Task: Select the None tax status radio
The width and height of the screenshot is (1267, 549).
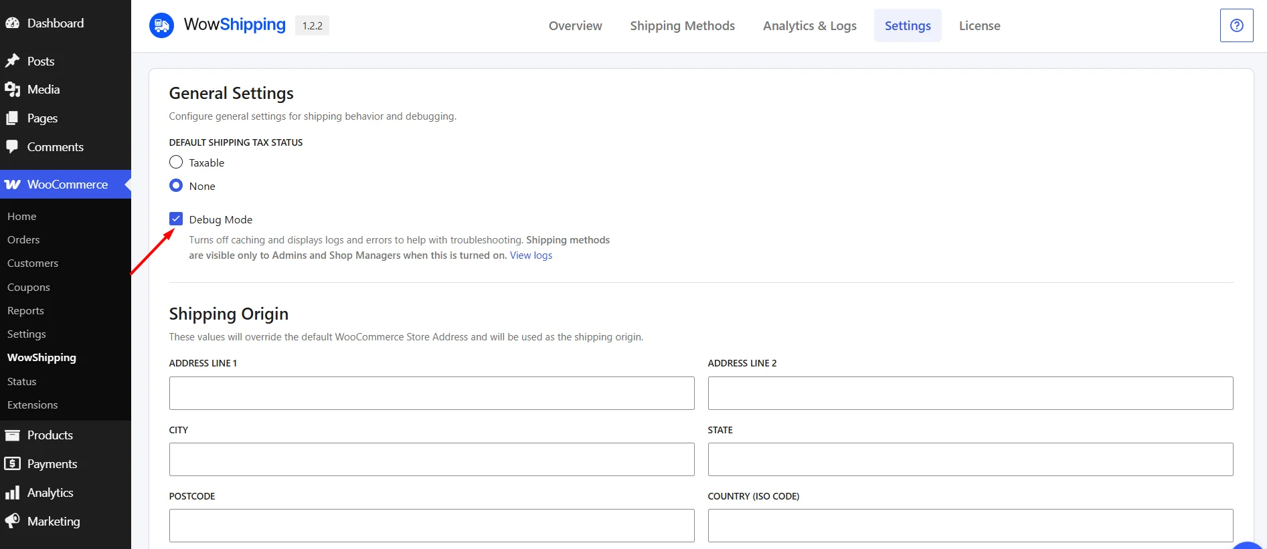Action: pos(176,185)
